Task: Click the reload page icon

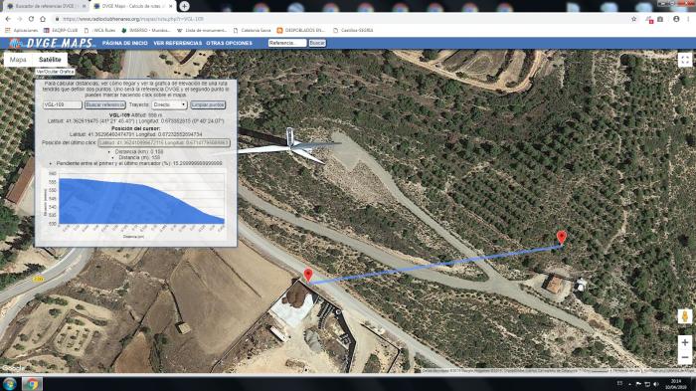Action: coord(31,19)
